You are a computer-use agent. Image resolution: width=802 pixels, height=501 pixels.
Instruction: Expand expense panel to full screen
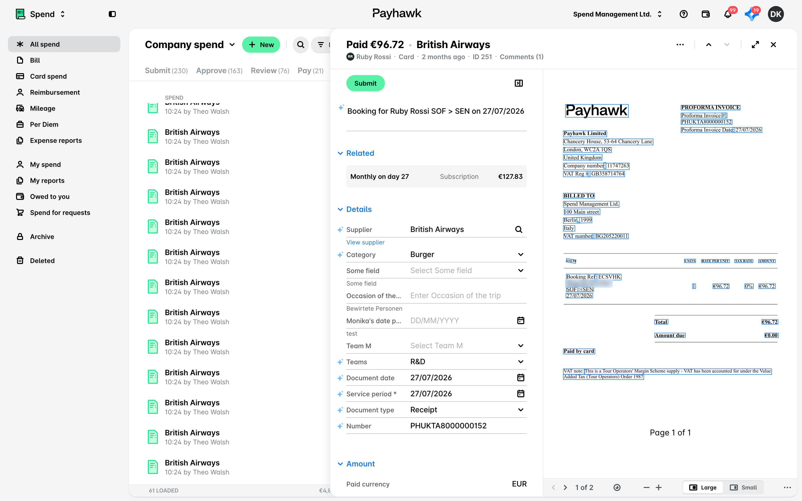tap(755, 45)
